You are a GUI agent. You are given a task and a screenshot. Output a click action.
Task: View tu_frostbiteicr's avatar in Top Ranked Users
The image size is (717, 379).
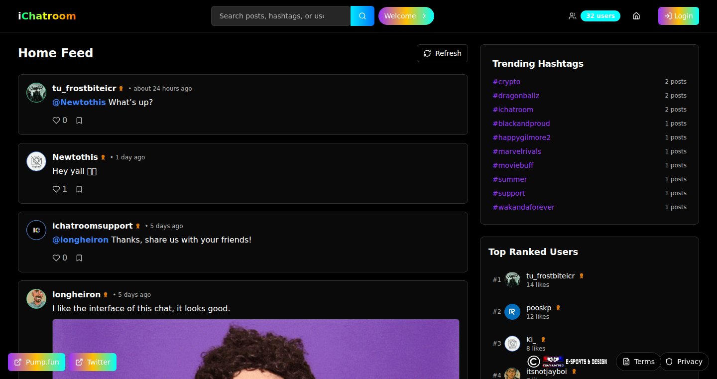click(512, 280)
